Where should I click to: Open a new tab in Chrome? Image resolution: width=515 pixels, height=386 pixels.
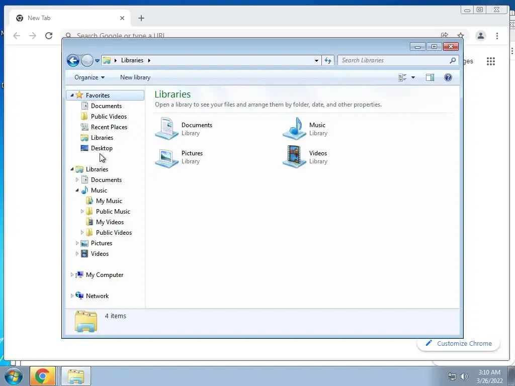pos(141,18)
